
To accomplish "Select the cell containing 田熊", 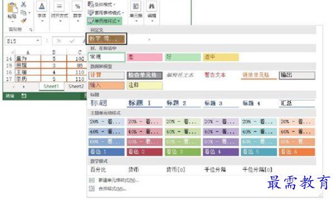I will click(28, 65).
